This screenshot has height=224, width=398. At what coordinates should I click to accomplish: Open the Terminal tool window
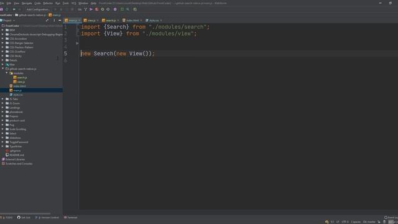click(x=70, y=218)
